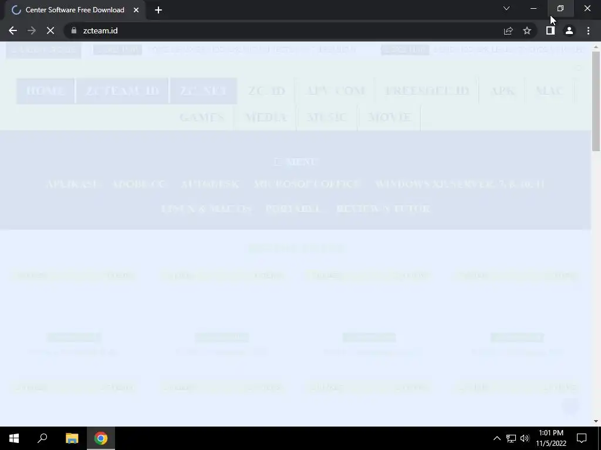Bookmark this page with the star
This screenshot has height=450, width=601.
pos(527,30)
